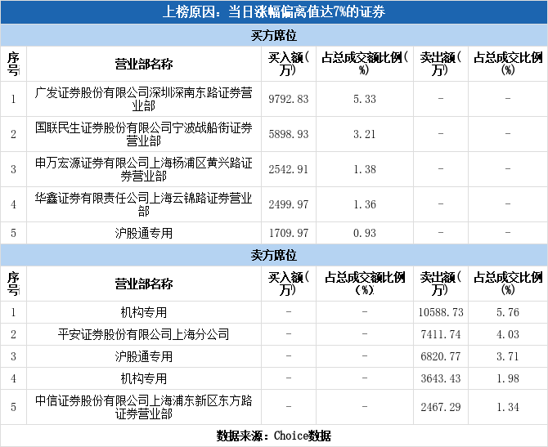Click 占总成交额比例(%) header in buyer table
The height and width of the screenshot is (447, 548).
[365, 64]
